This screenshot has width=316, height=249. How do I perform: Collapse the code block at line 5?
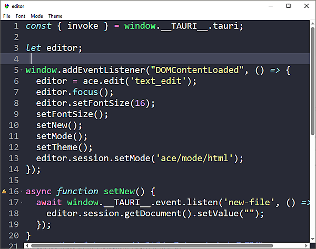22,71
